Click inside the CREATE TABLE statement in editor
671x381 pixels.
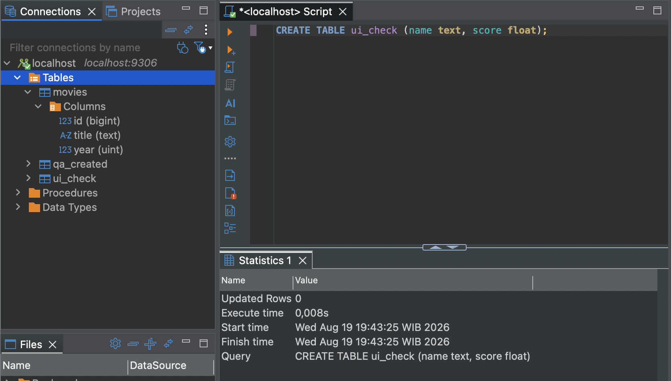(411, 30)
